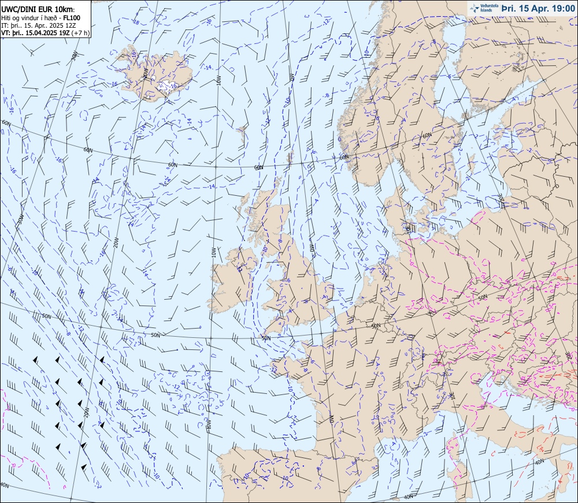Click the 60N label west of southern Norway
The width and height of the screenshot is (578, 503).
(x=343, y=157)
